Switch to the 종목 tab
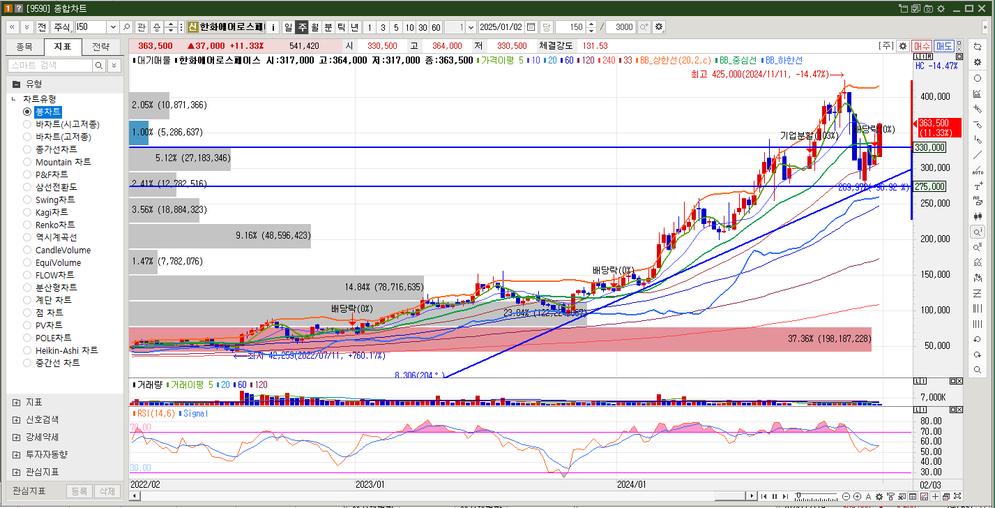Viewport: 995px width, 508px height. [24, 47]
